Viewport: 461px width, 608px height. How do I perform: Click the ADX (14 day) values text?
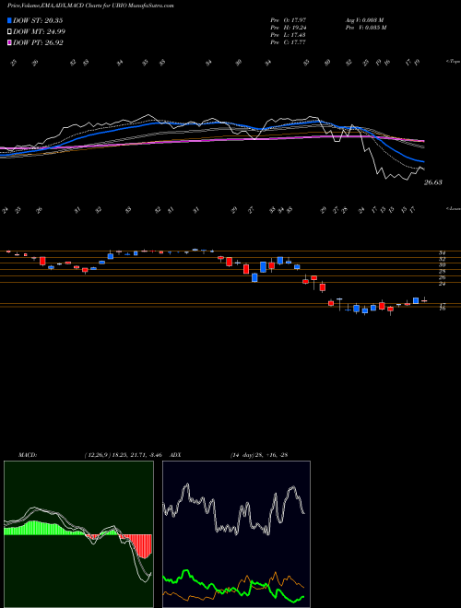pyautogui.click(x=258, y=455)
